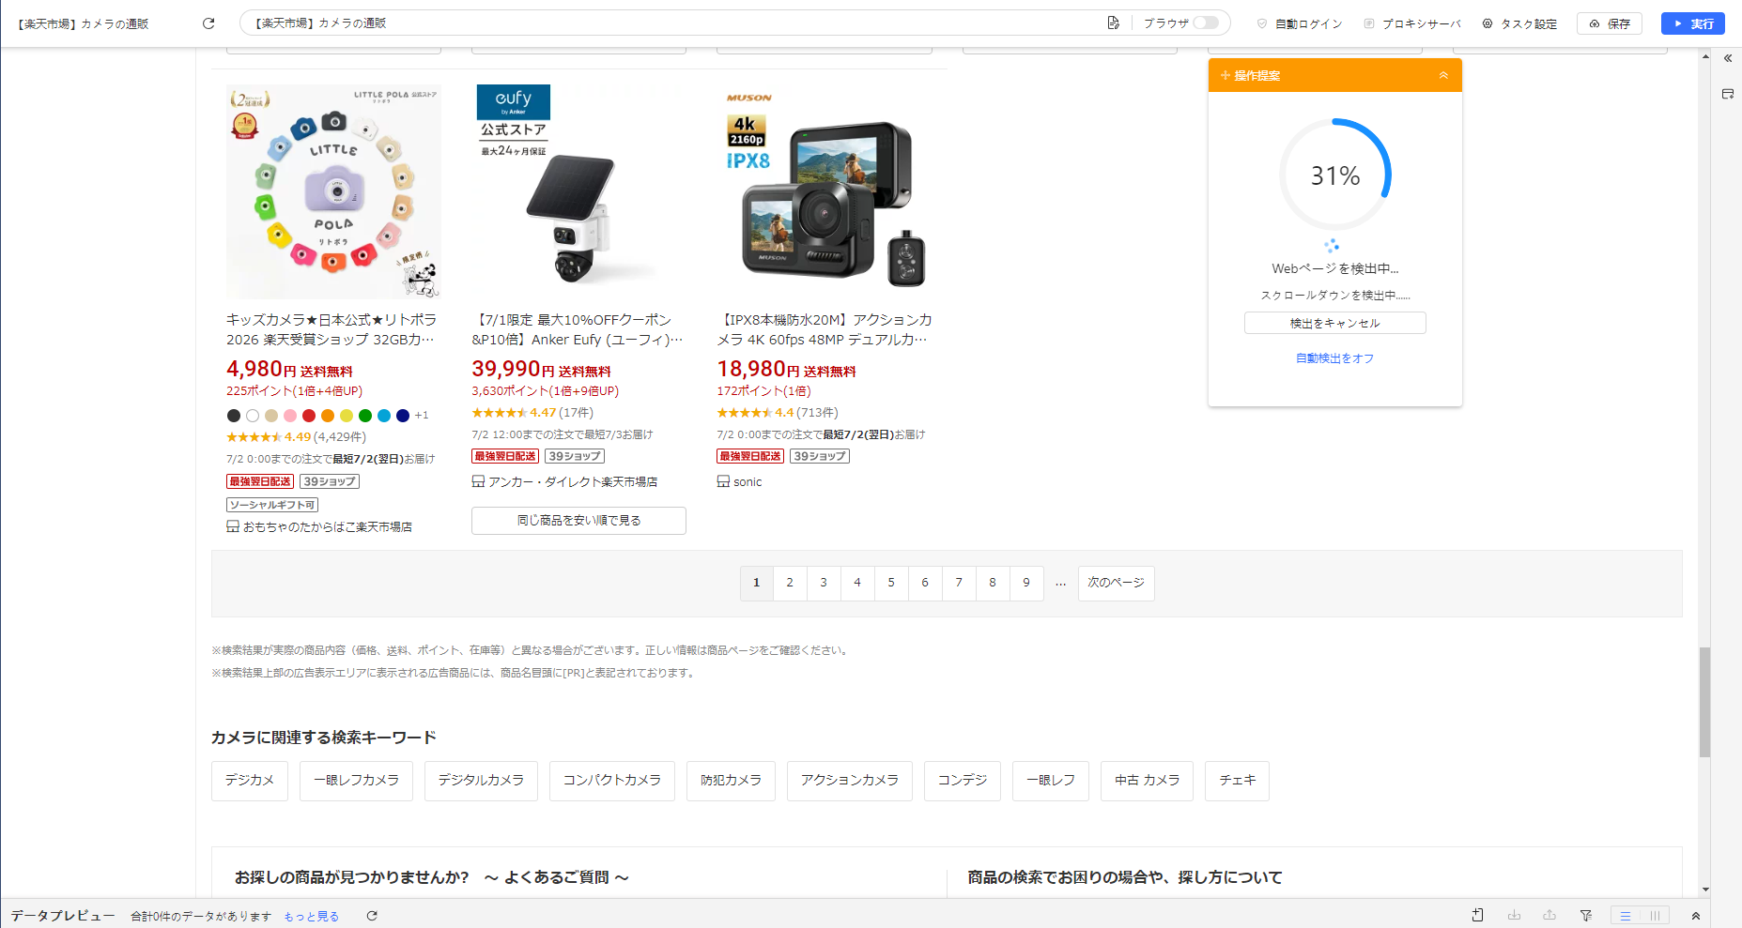Select the pink color swatch
The image size is (1742, 928).
click(290, 416)
